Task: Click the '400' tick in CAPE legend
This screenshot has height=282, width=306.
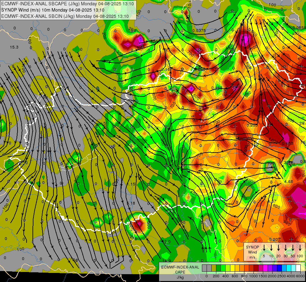Action: coord(225,276)
